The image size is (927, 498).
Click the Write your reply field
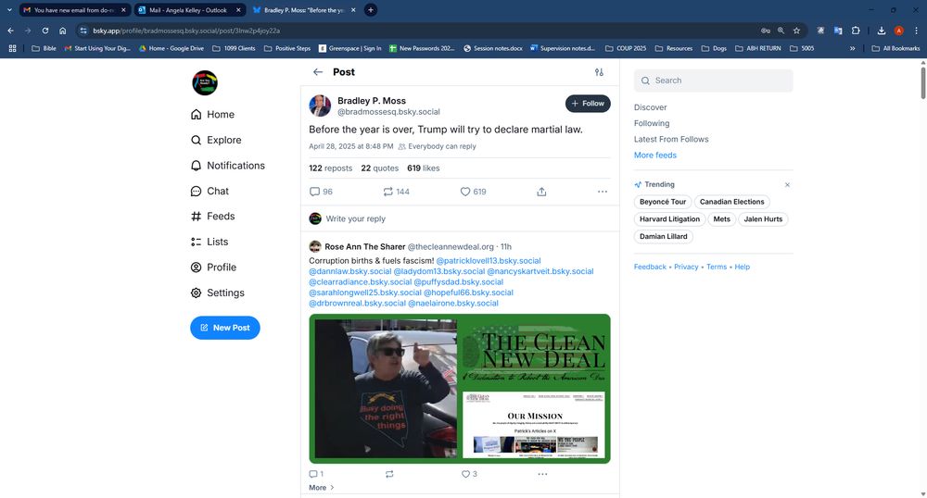[x=460, y=218]
